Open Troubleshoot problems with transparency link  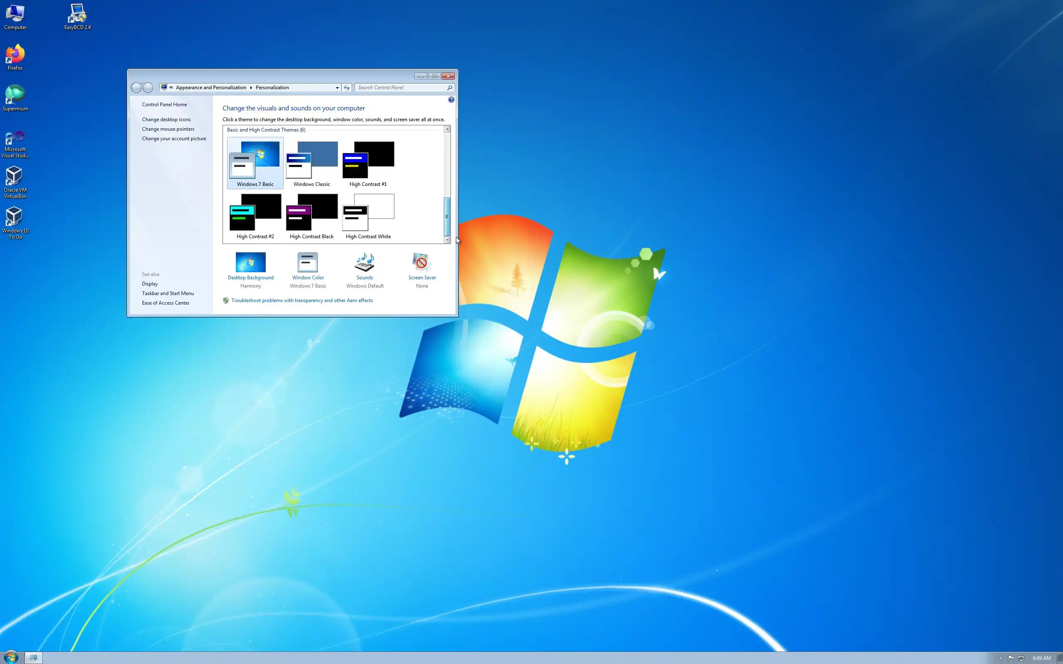pos(302,300)
